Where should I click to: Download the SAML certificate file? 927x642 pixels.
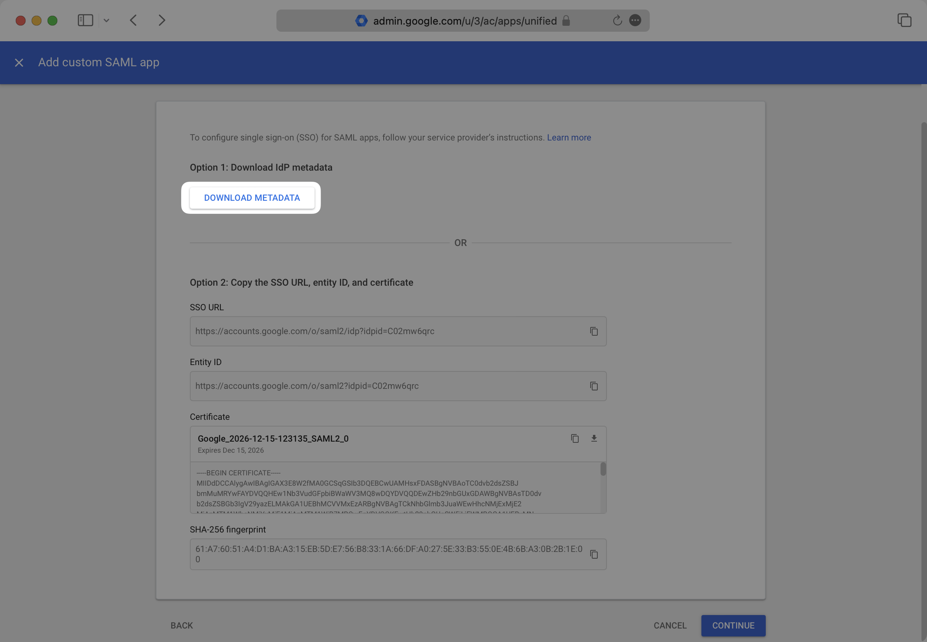[595, 438]
